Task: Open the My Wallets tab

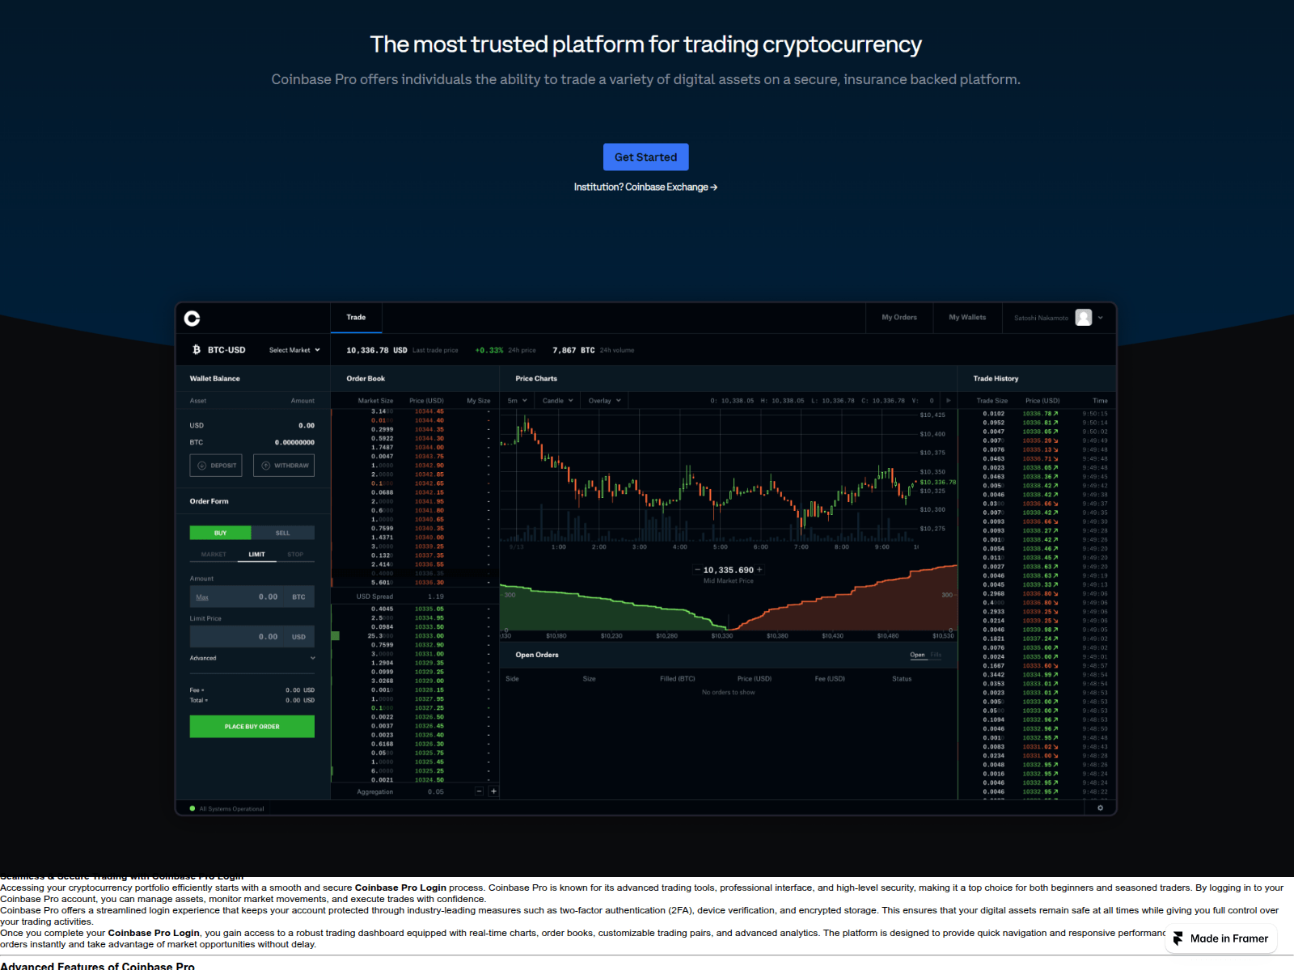Action: click(967, 318)
